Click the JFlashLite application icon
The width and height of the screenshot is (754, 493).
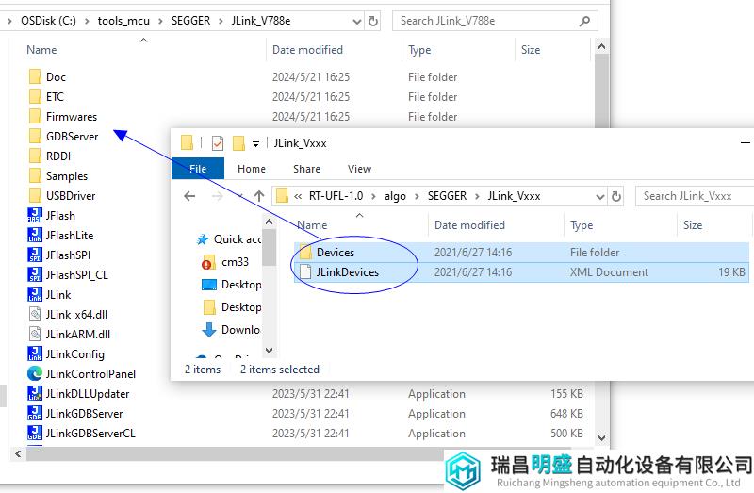[35, 235]
